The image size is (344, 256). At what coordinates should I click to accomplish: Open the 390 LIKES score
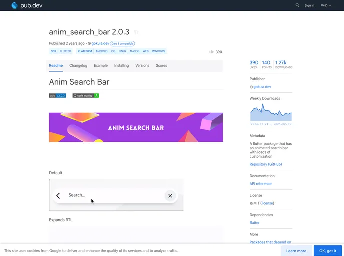254,64
